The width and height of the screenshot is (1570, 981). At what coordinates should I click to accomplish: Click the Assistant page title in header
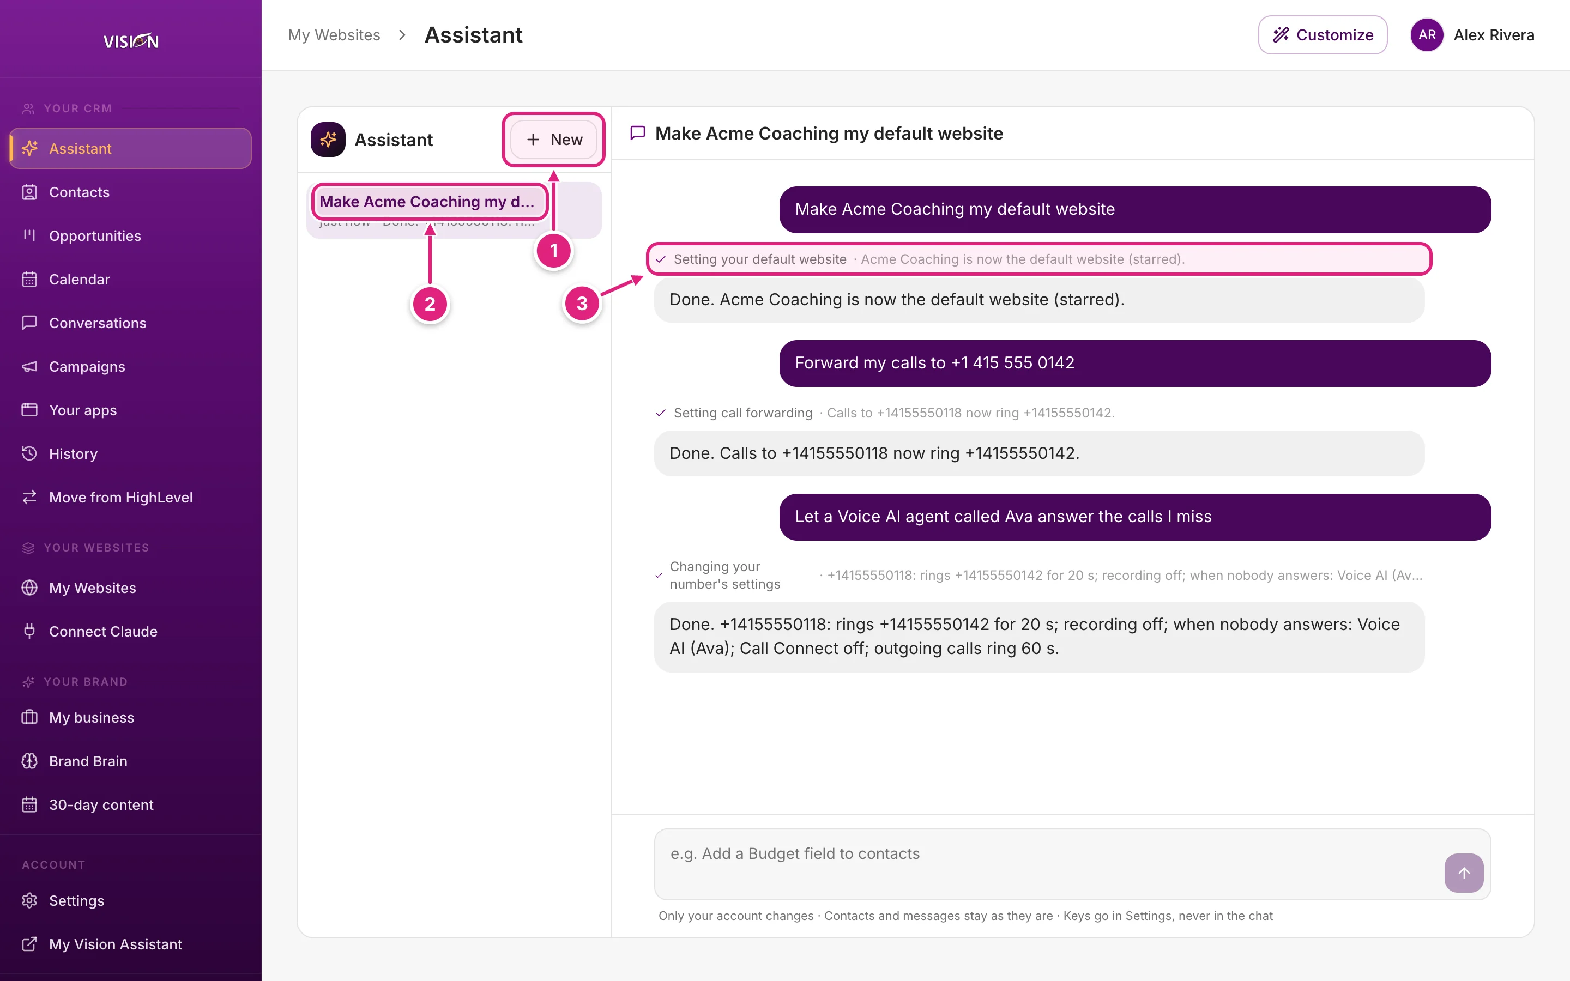[473, 35]
